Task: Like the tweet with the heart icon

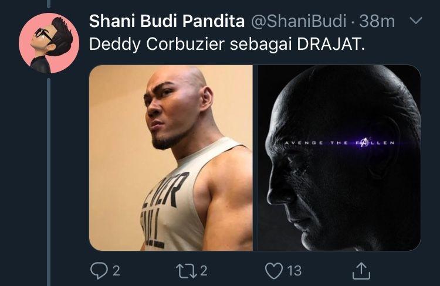Action: (273, 271)
